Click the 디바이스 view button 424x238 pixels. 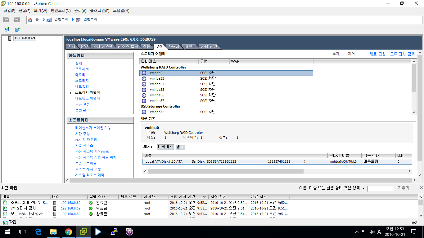(165, 147)
